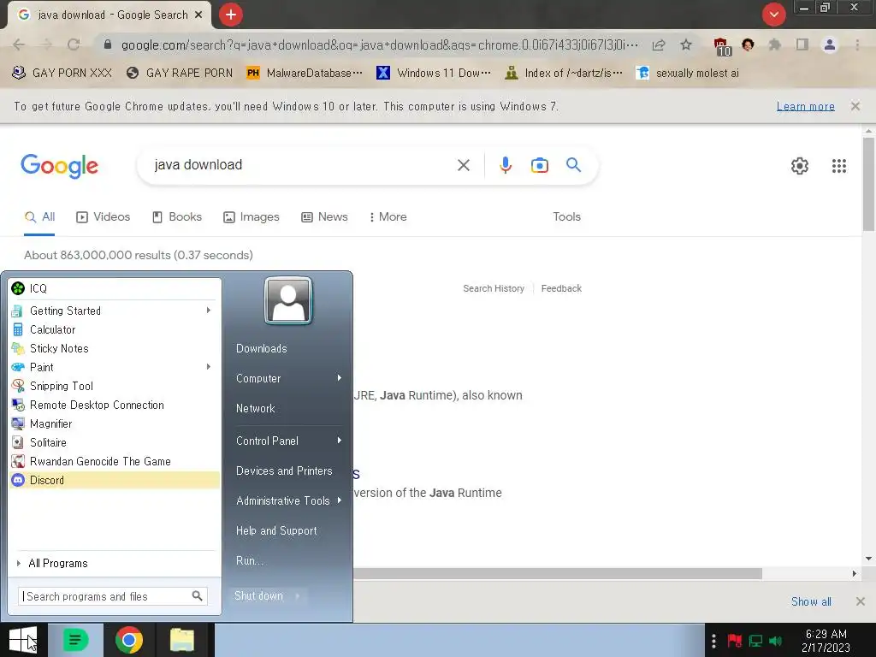Click the Learn more link in update notice
The image size is (876, 657).
[806, 106]
